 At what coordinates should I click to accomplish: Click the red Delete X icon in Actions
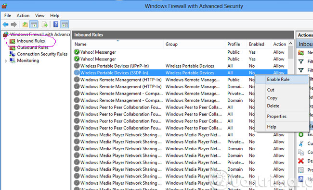(301, 161)
